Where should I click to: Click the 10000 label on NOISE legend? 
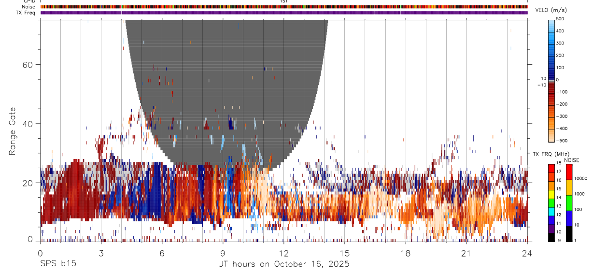pos(580,178)
